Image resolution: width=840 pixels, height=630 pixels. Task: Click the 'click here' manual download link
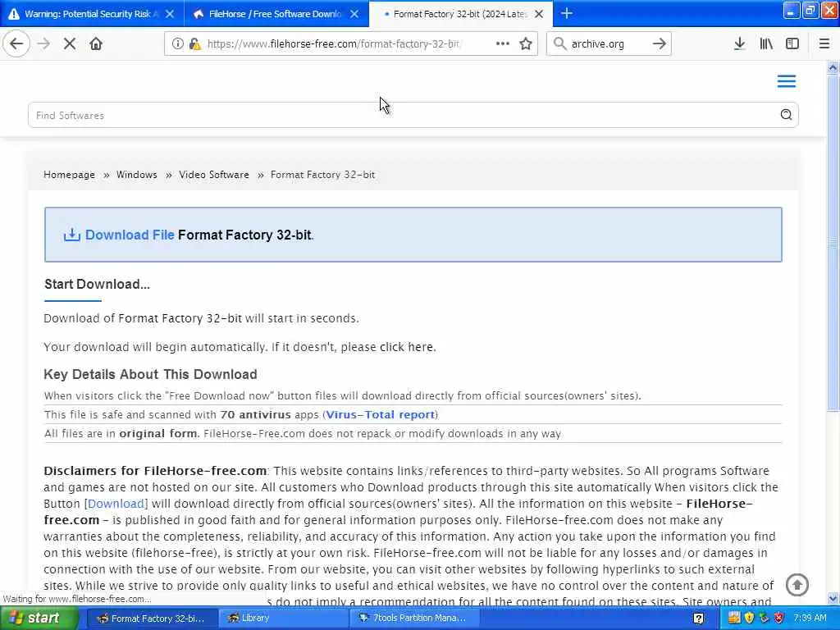pos(406,347)
